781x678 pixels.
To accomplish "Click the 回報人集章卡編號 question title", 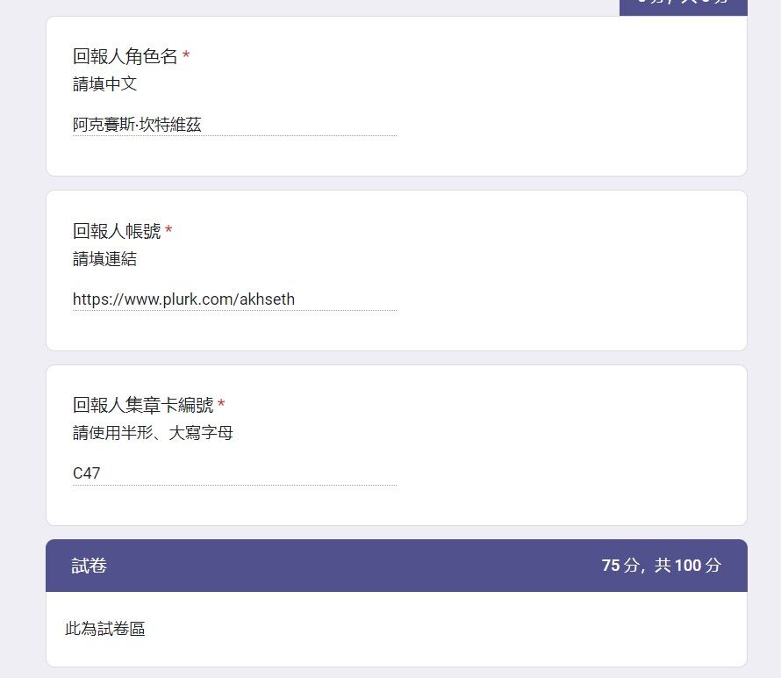I will (x=143, y=405).
